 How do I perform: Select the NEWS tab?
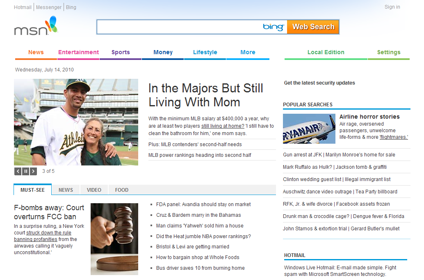click(66, 190)
